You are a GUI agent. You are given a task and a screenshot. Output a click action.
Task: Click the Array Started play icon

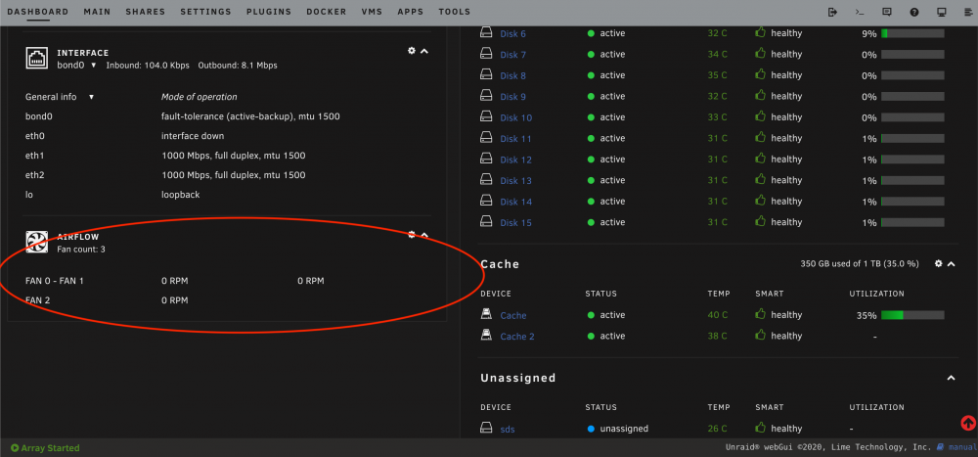[x=15, y=447]
